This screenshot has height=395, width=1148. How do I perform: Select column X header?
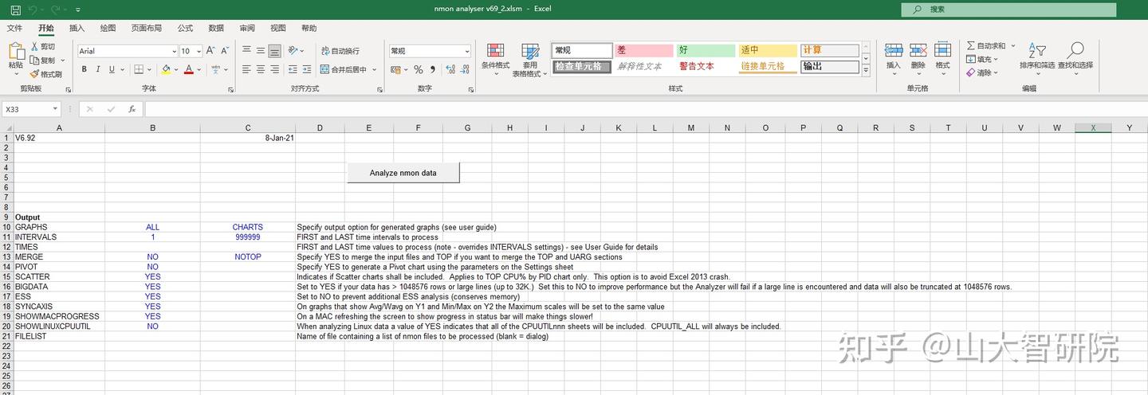tap(1093, 127)
